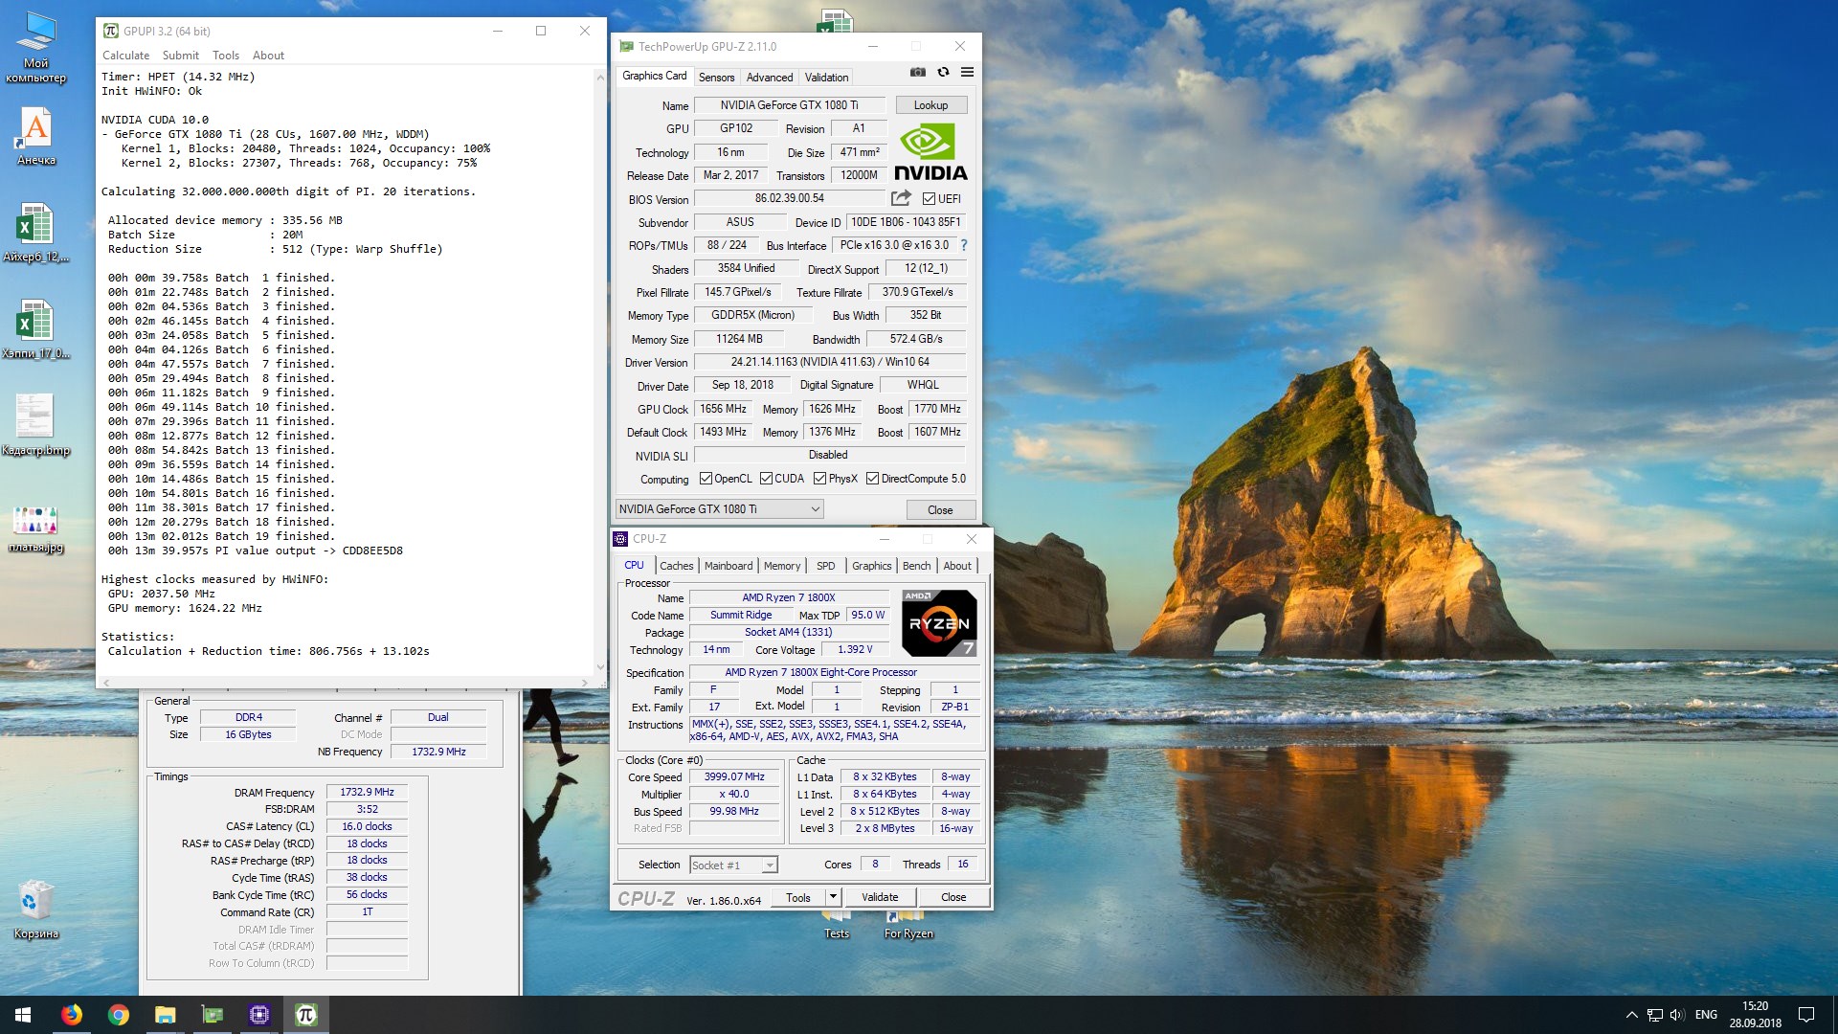This screenshot has width=1838, height=1034.
Task: Open the Tests folder on desktop
Action: (x=837, y=925)
